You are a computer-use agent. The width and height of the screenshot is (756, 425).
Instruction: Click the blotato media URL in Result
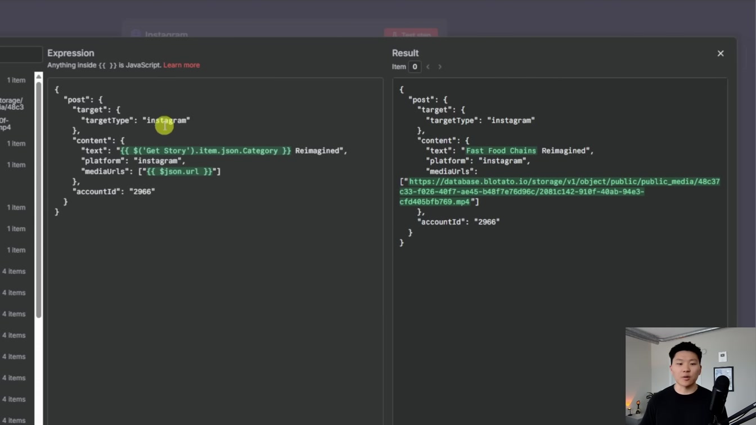click(560, 192)
